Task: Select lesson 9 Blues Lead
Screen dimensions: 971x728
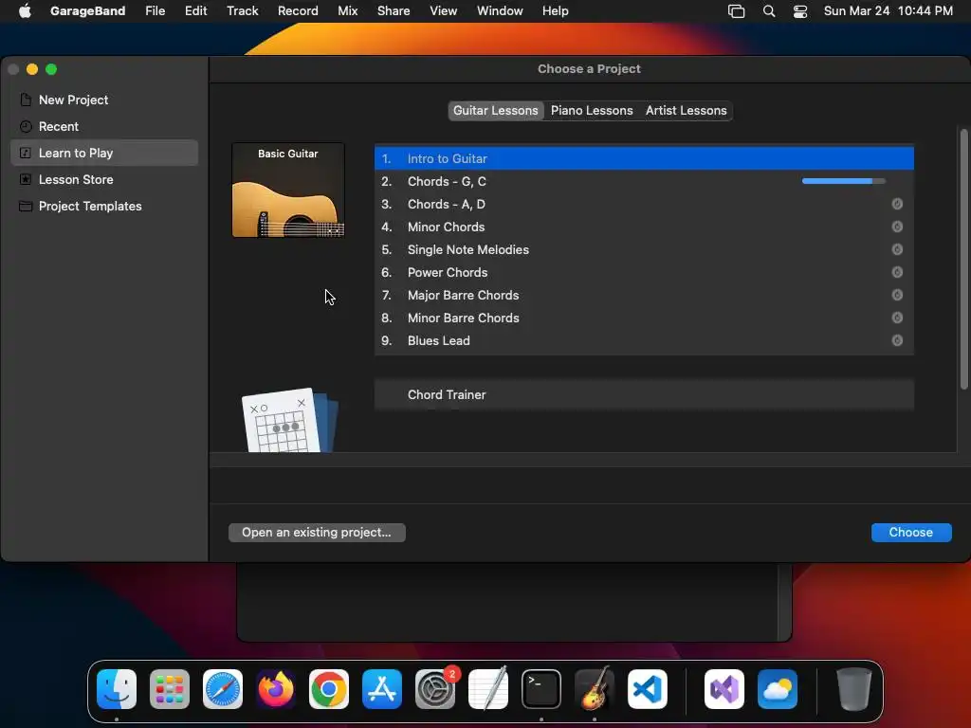Action: [x=644, y=340]
